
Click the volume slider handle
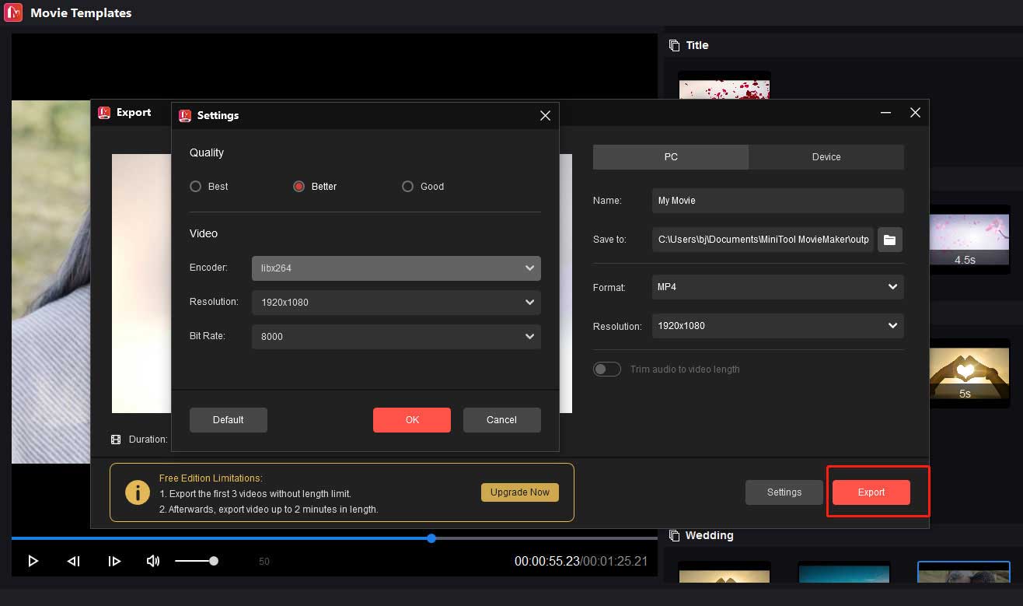tap(214, 561)
